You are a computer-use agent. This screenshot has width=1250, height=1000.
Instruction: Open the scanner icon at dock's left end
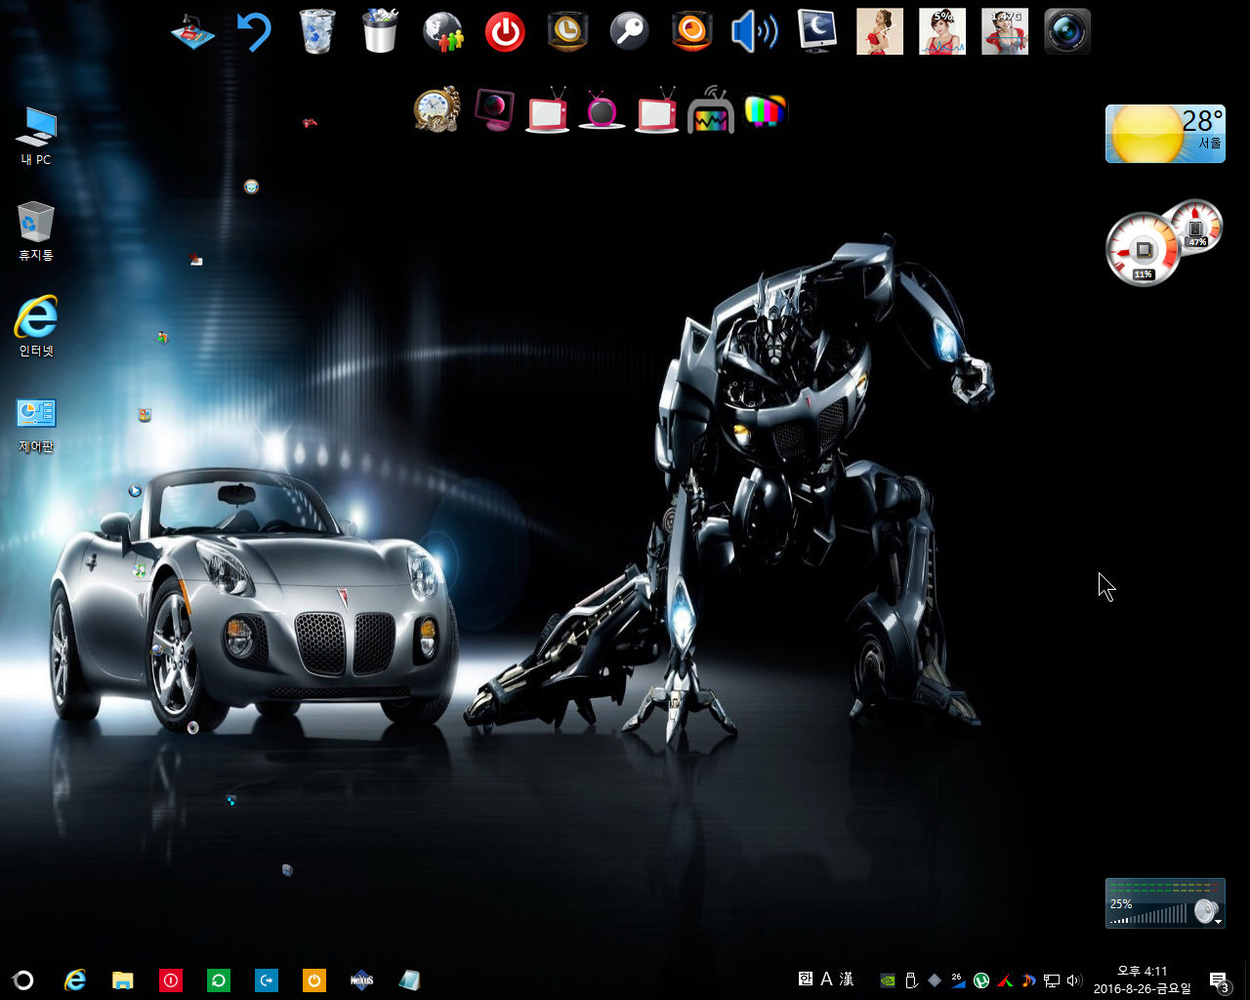tap(192, 31)
